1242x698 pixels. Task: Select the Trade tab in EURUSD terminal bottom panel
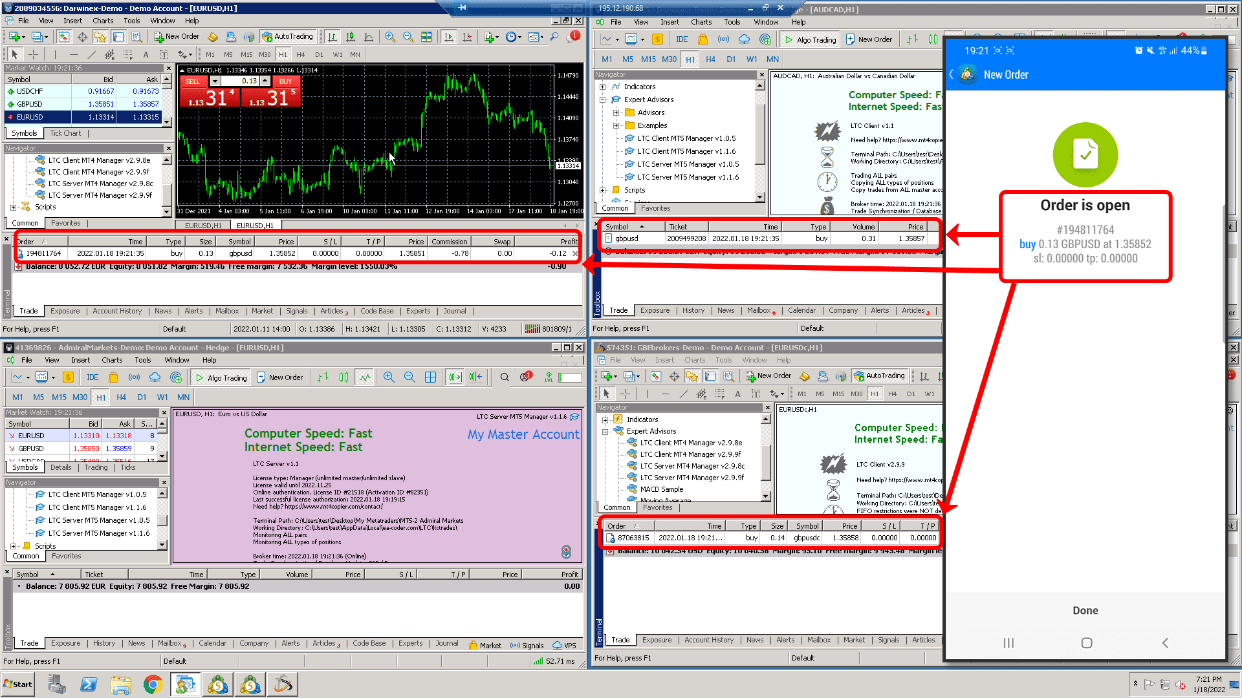27,310
